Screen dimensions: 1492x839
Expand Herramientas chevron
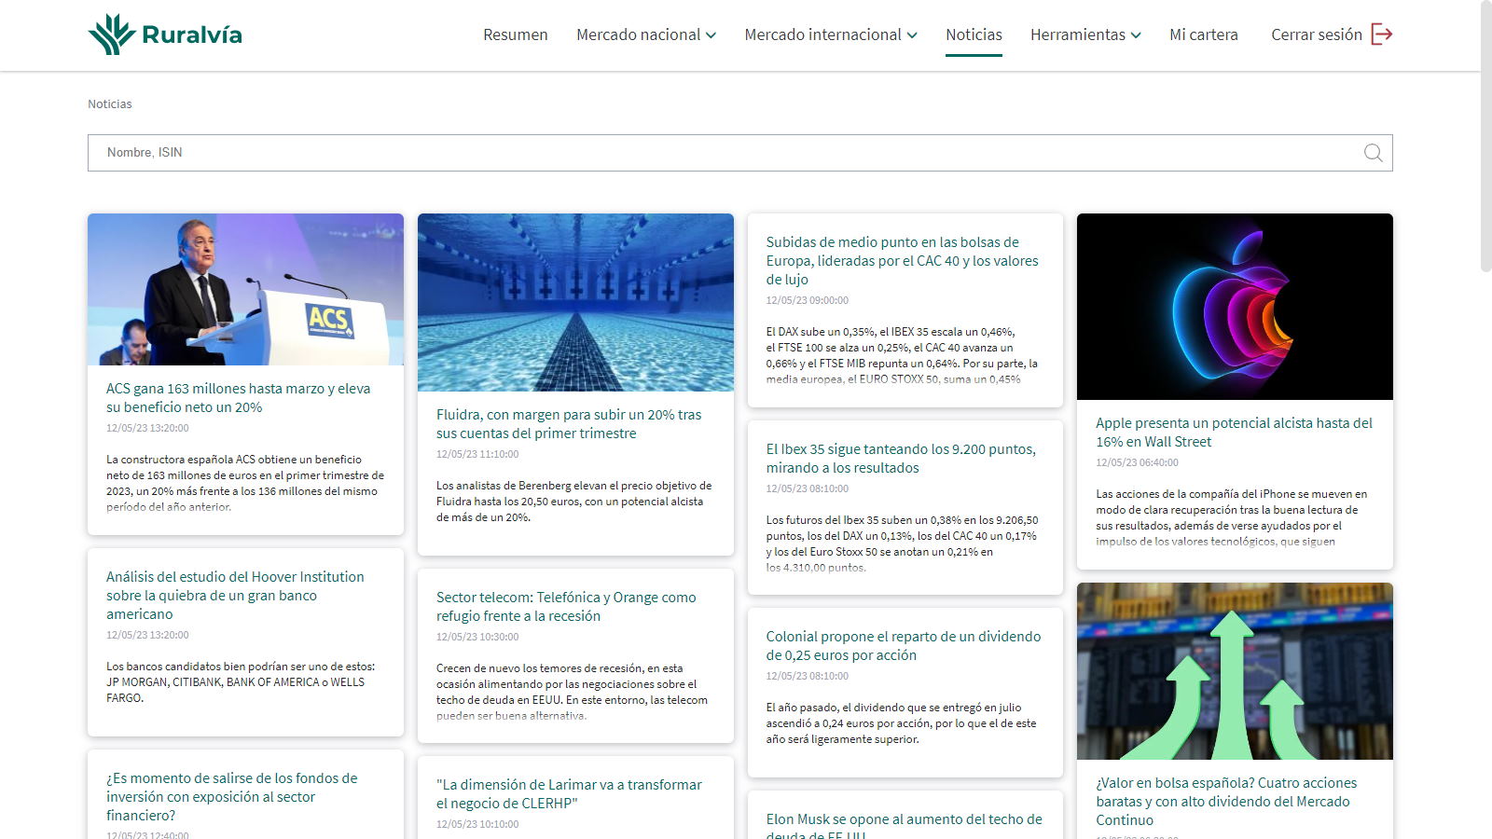tap(1136, 35)
